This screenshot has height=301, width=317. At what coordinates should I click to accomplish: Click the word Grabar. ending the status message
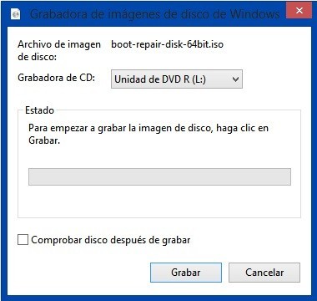(x=44, y=140)
